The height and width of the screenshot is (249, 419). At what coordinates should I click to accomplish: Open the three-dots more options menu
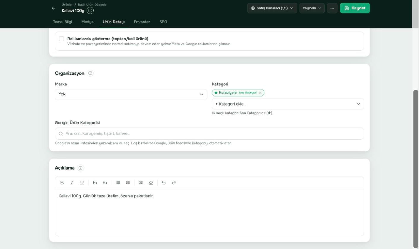[332, 8]
